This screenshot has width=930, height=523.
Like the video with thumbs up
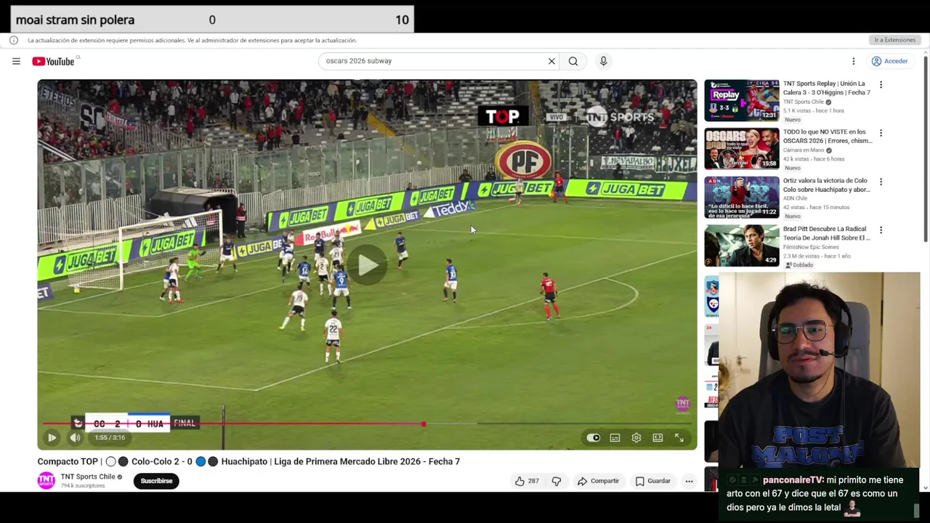(x=527, y=481)
